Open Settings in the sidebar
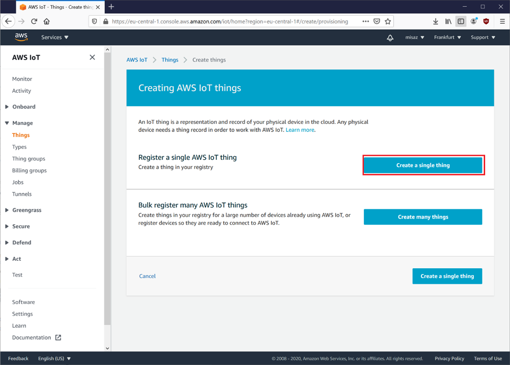Screen dimensions: 510x365 [22, 314]
